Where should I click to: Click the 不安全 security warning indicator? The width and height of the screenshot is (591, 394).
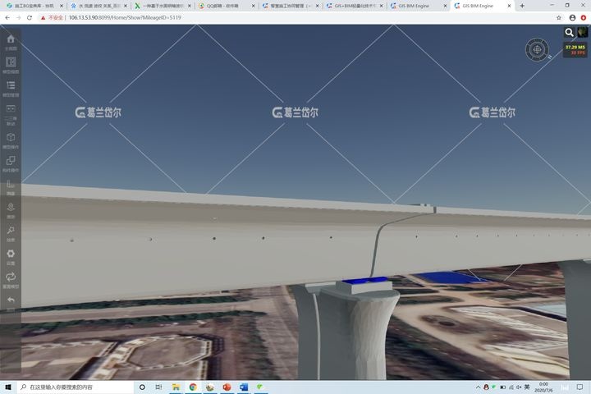(x=52, y=18)
